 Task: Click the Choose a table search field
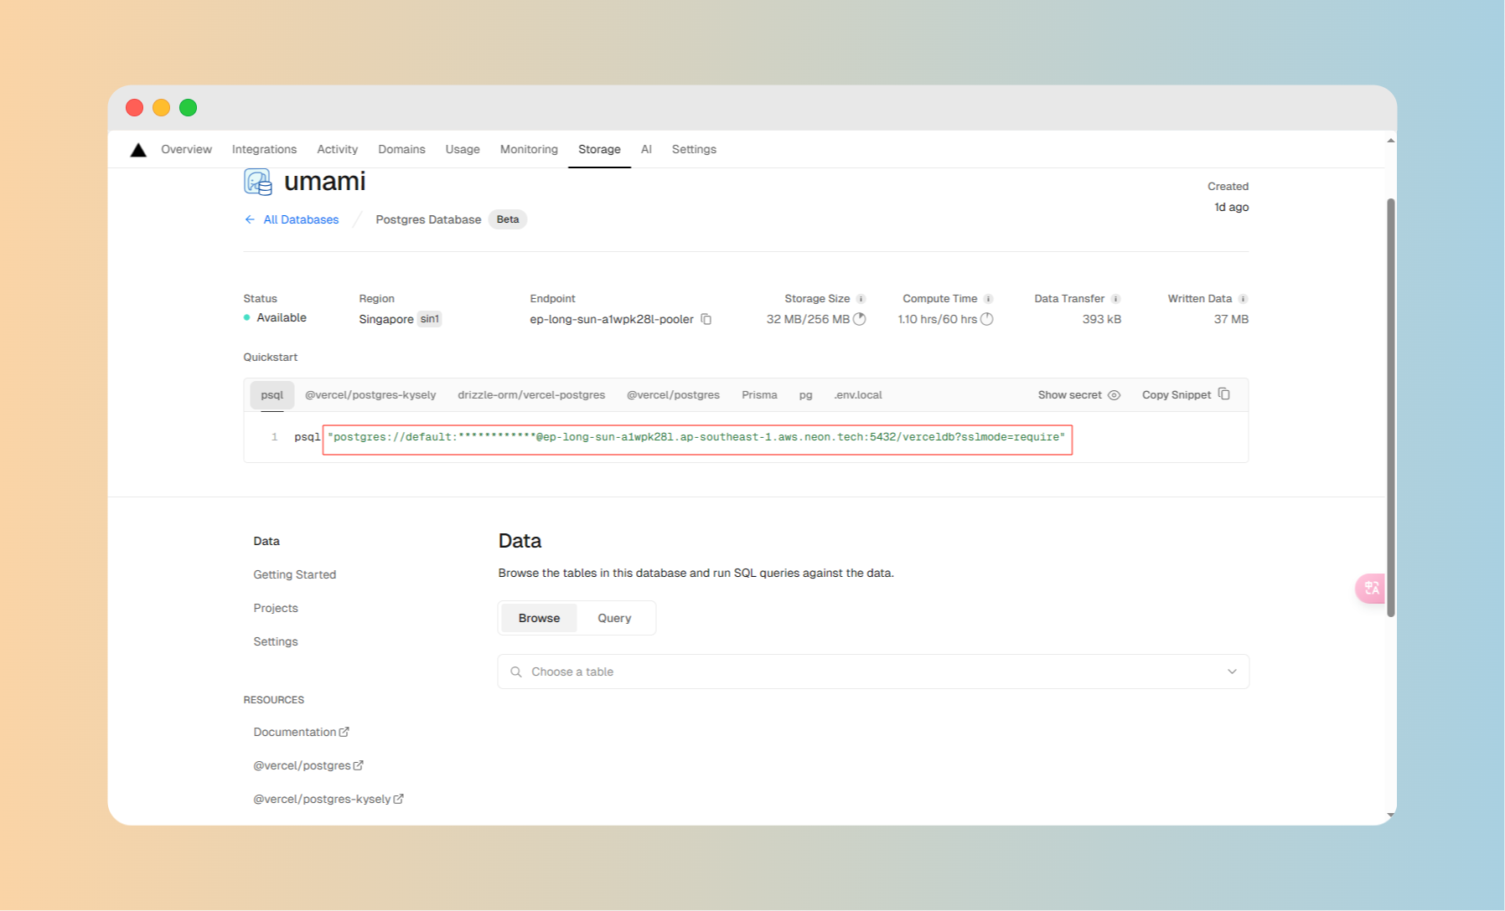click(x=873, y=672)
